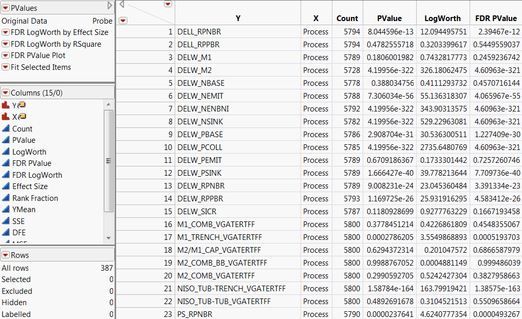Click the label tag icon next to X
This screenshot has height=319, width=522.
pyautogui.click(x=22, y=117)
